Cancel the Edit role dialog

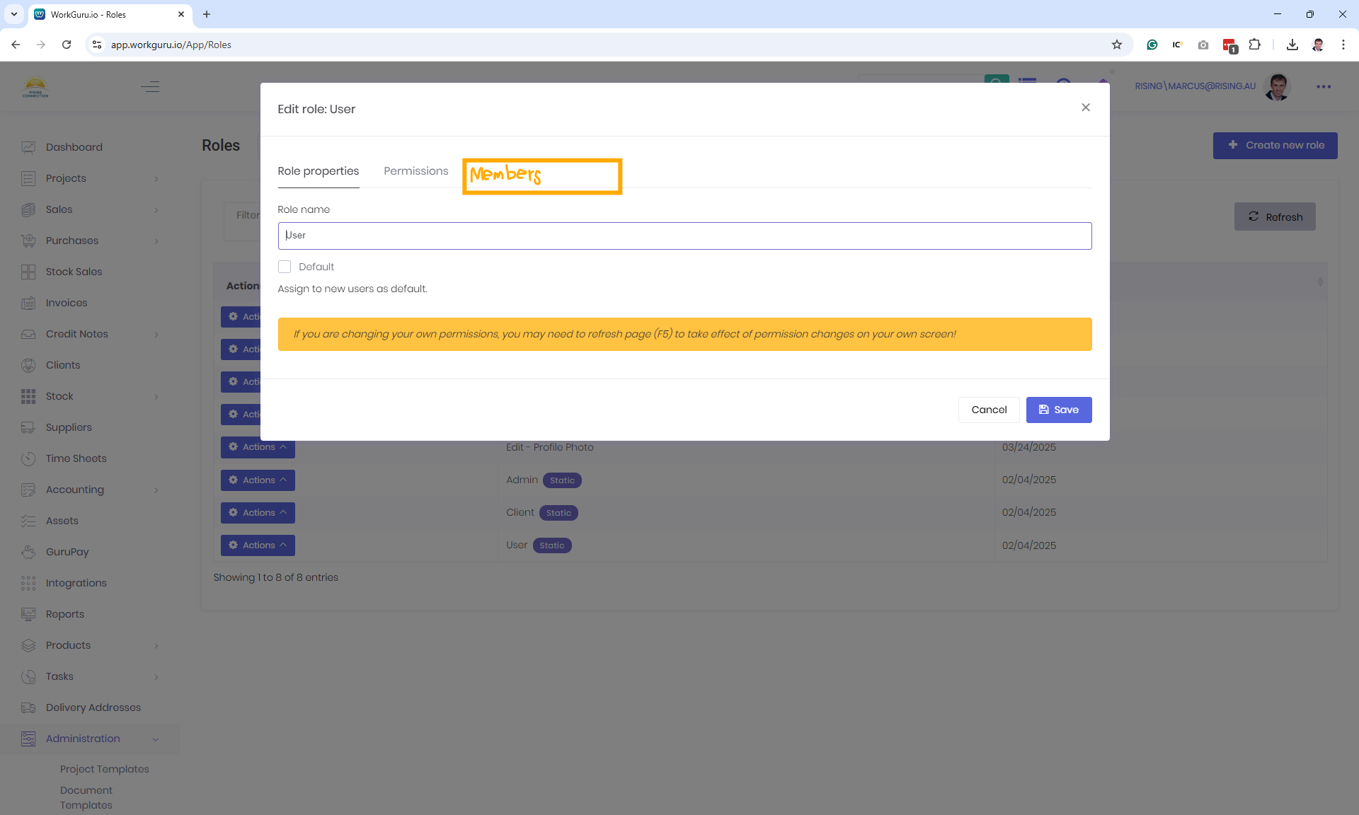point(988,410)
